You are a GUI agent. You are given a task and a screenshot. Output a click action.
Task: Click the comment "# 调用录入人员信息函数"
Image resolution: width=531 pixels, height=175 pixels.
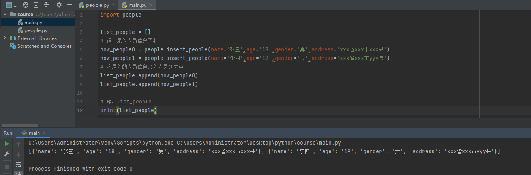(x=129, y=41)
